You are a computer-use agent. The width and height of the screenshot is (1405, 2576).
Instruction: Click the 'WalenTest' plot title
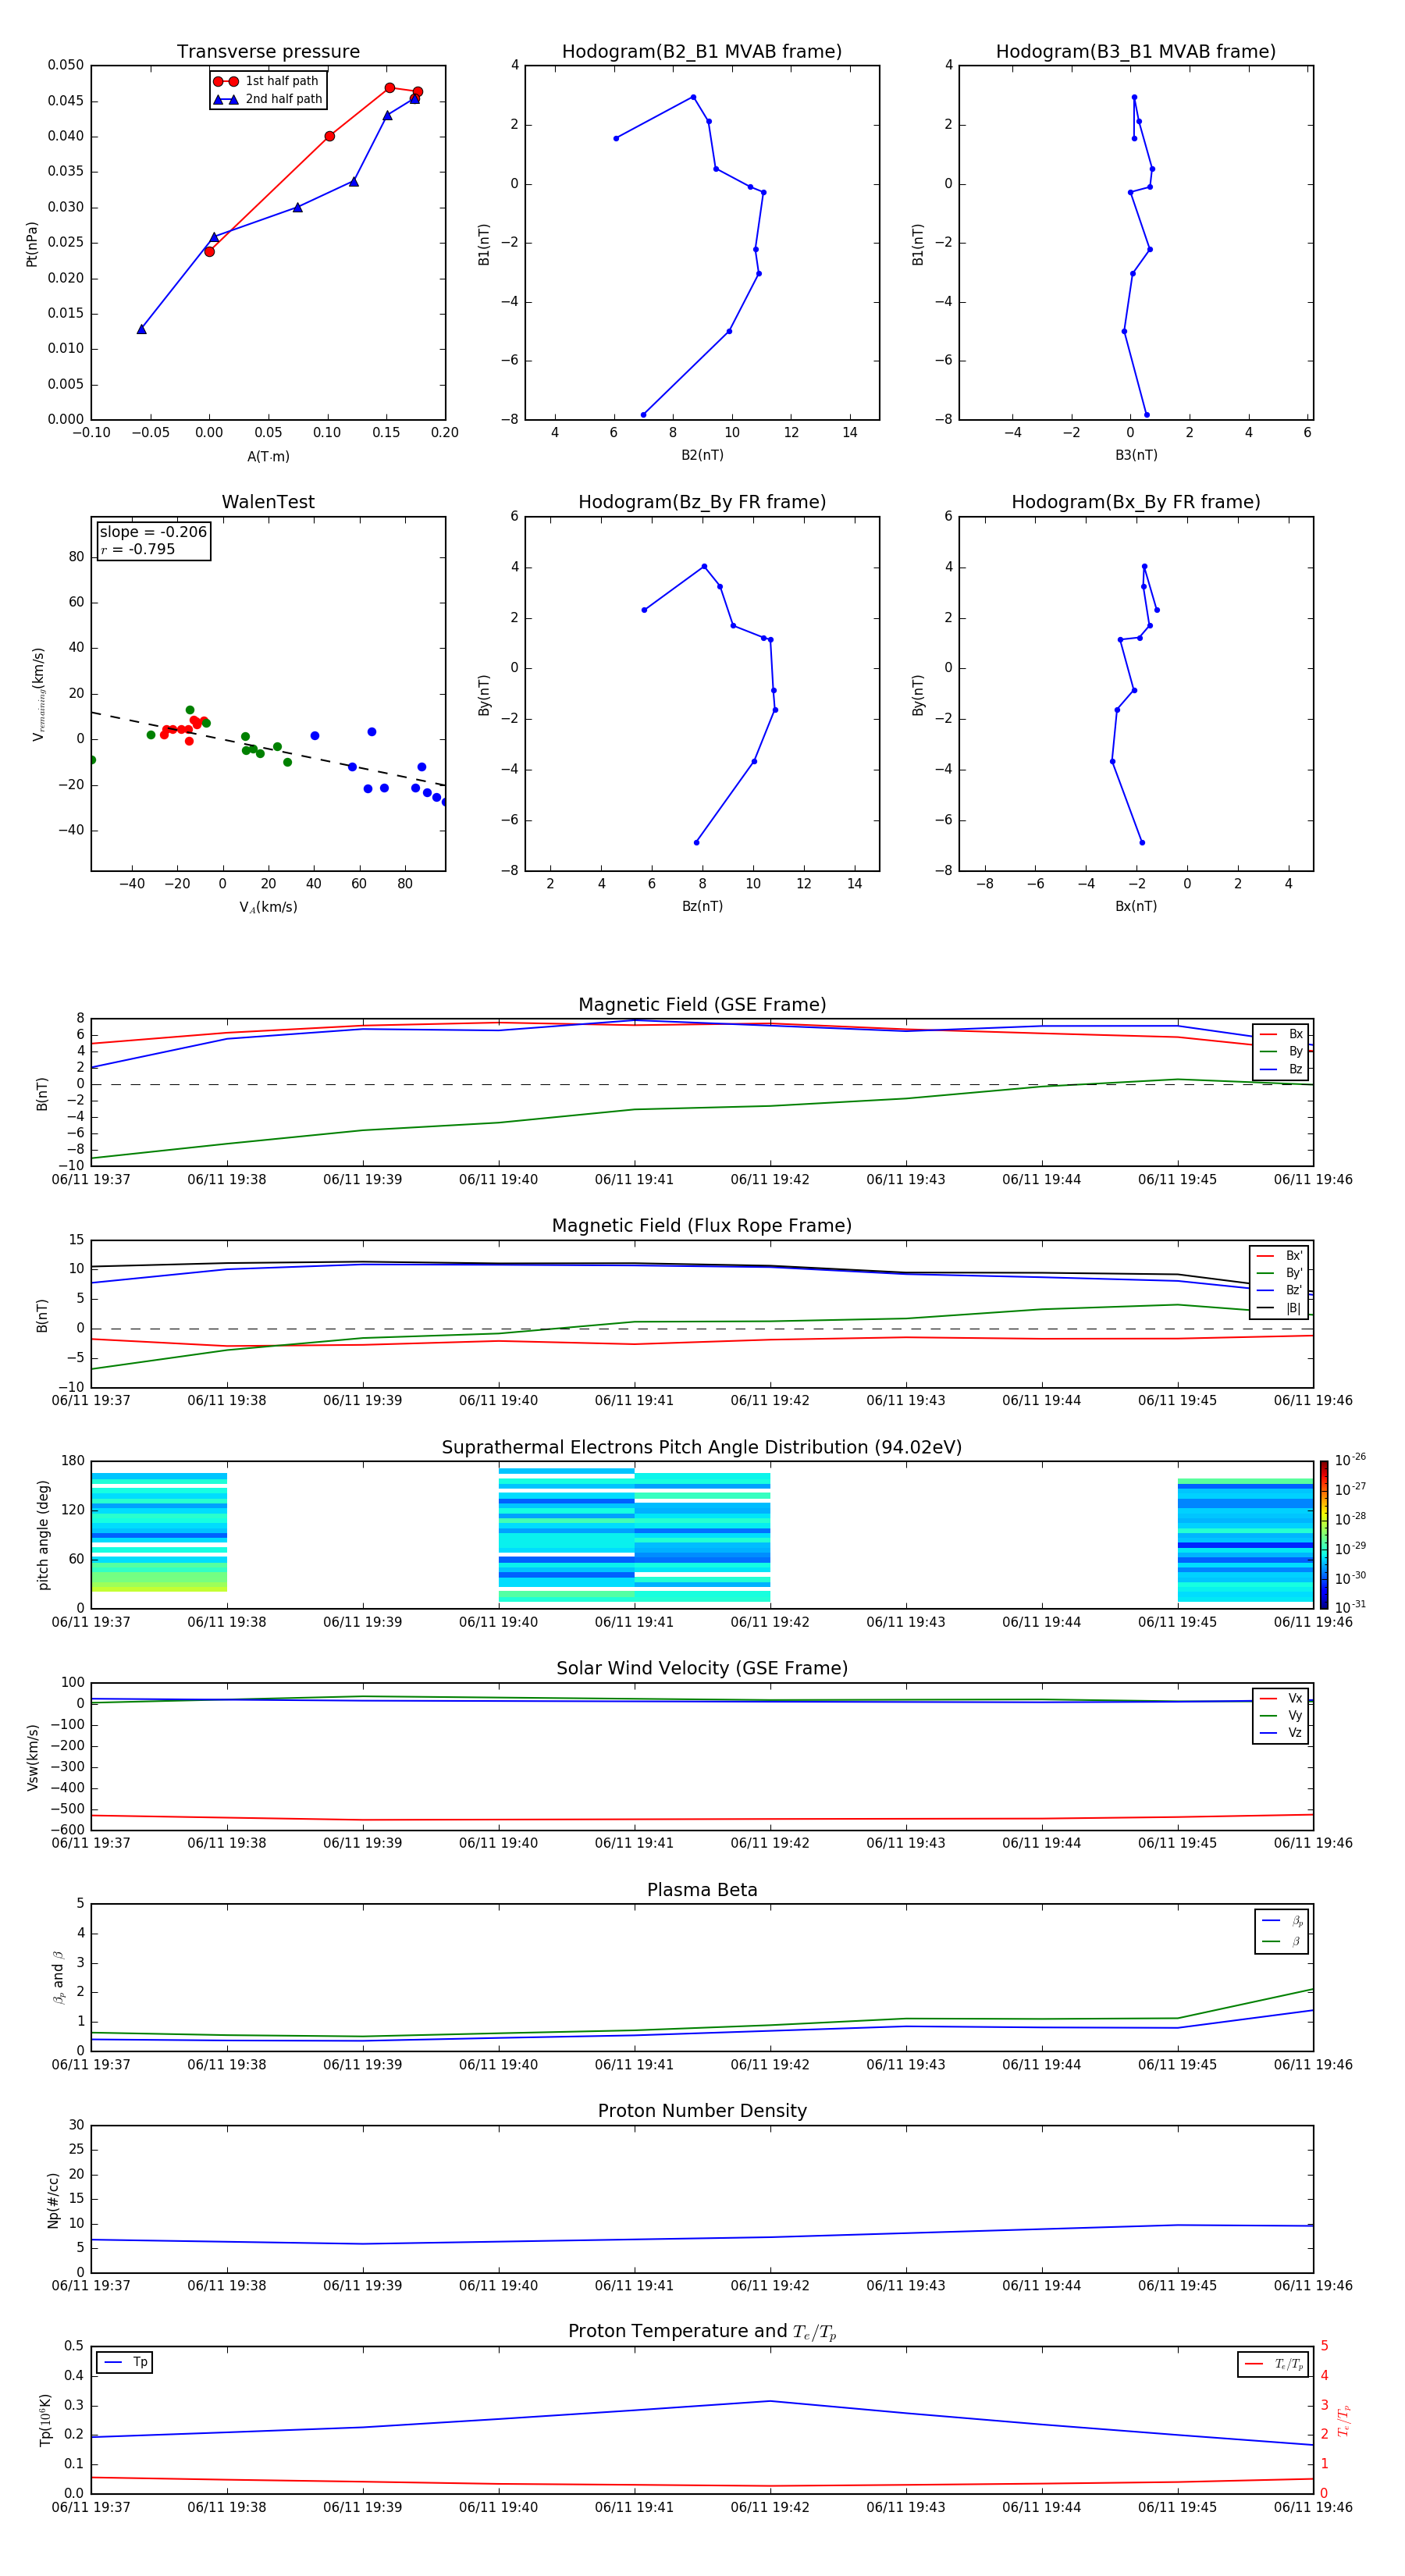click(x=268, y=502)
